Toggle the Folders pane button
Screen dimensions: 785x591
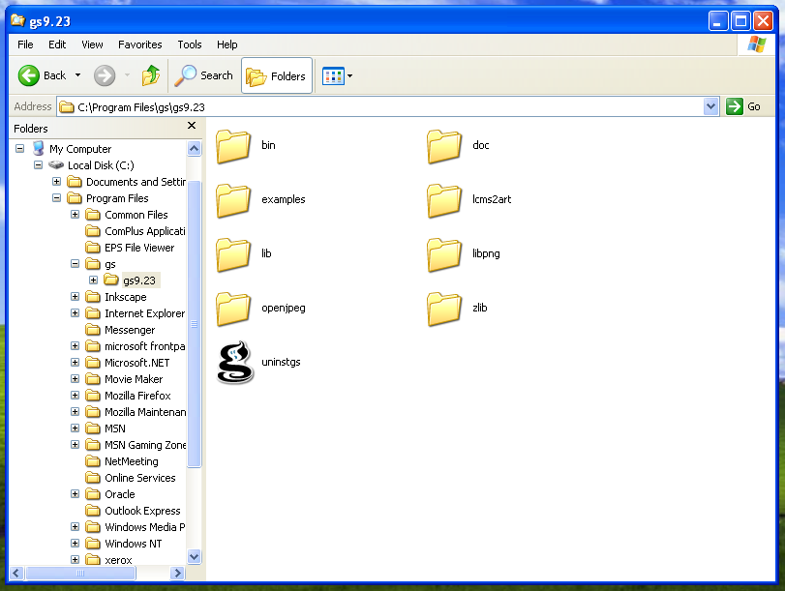pyautogui.click(x=277, y=75)
